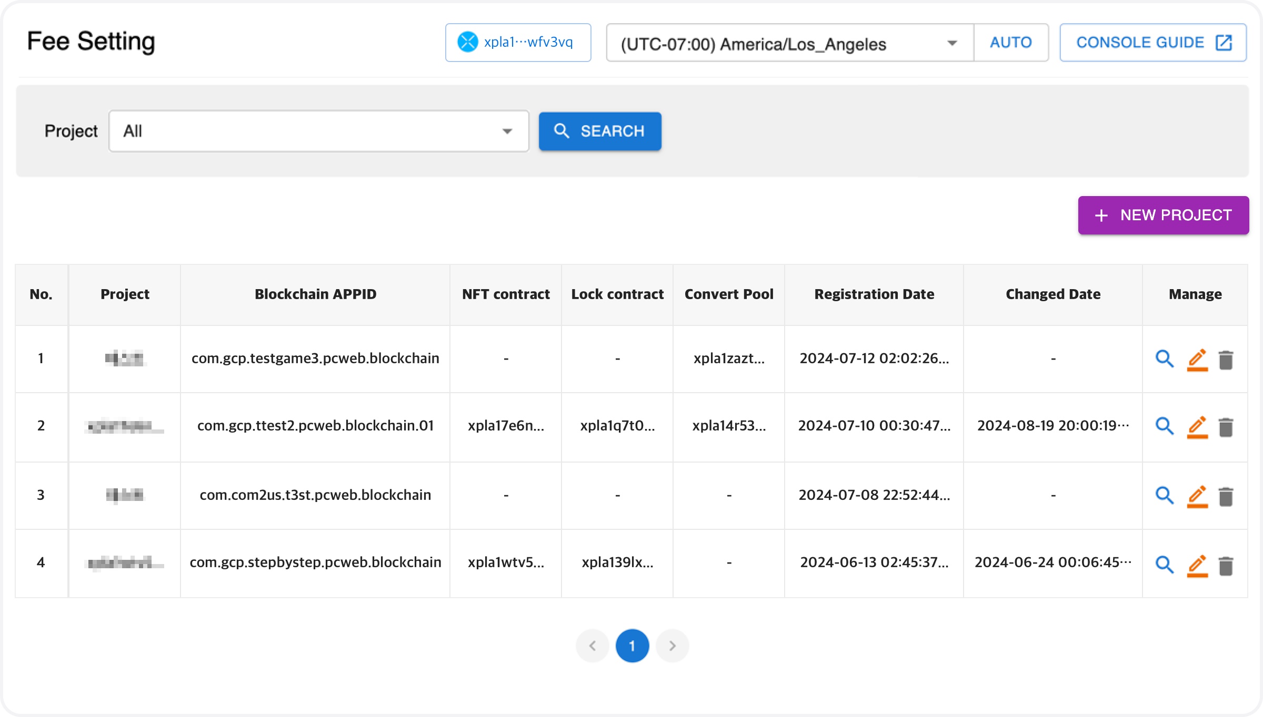Edit the com.gcp.ttest2.pcweb.blockchain.01 entry

(1197, 427)
